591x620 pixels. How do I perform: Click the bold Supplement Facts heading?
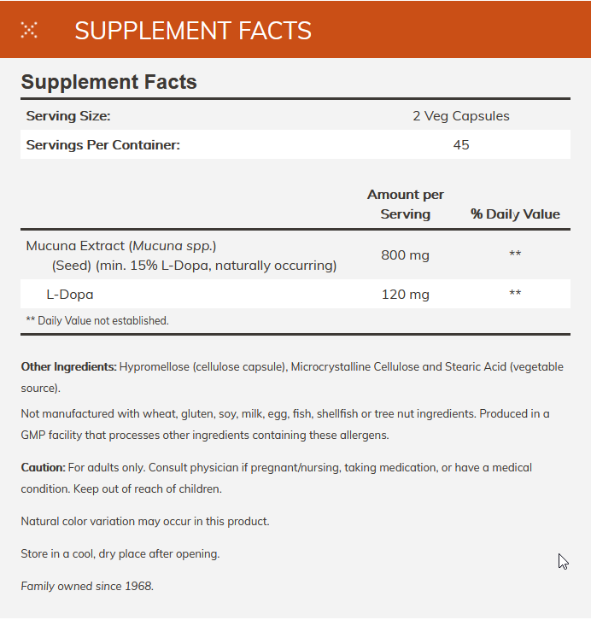[108, 82]
